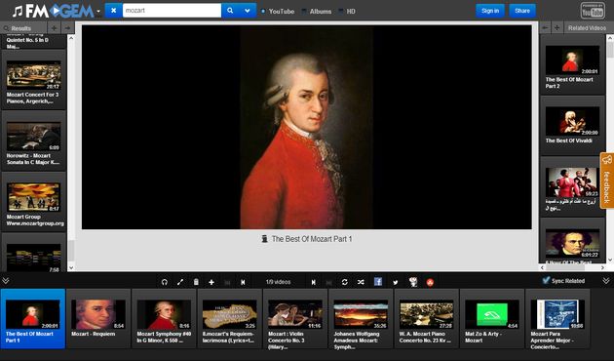Click the icon left of the video title
This screenshot has height=361, width=614.
click(x=265, y=239)
